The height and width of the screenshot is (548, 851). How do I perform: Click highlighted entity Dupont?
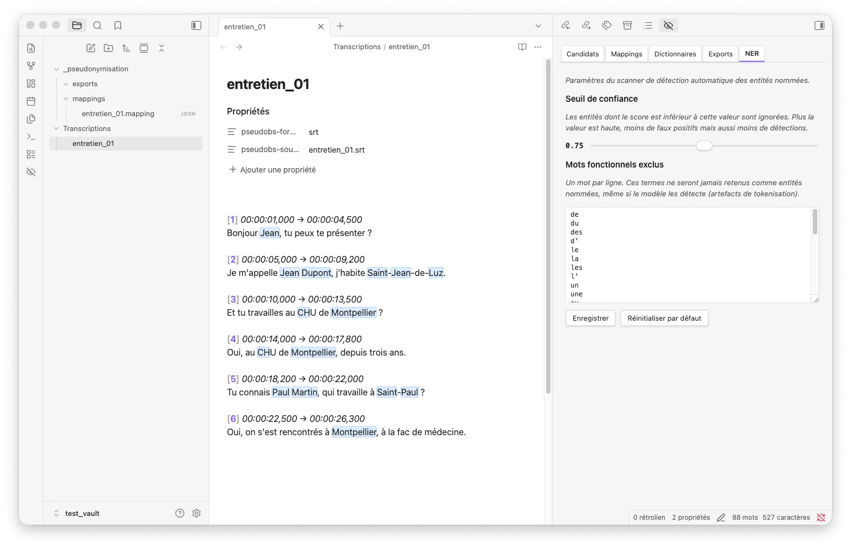(316, 273)
